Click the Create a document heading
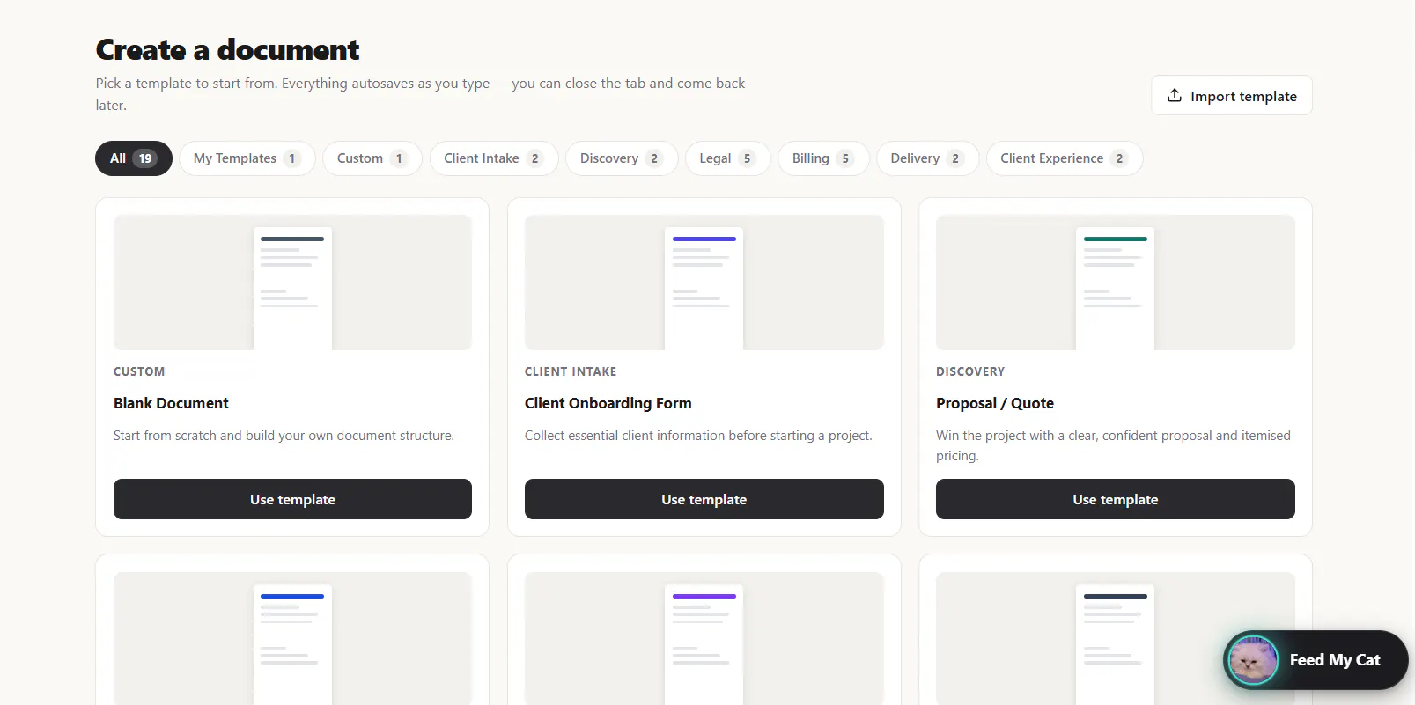 (227, 50)
